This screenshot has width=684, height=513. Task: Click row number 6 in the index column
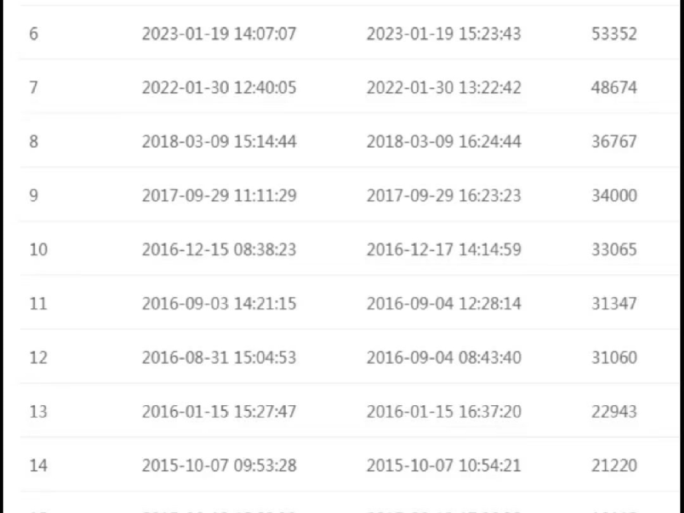(34, 34)
